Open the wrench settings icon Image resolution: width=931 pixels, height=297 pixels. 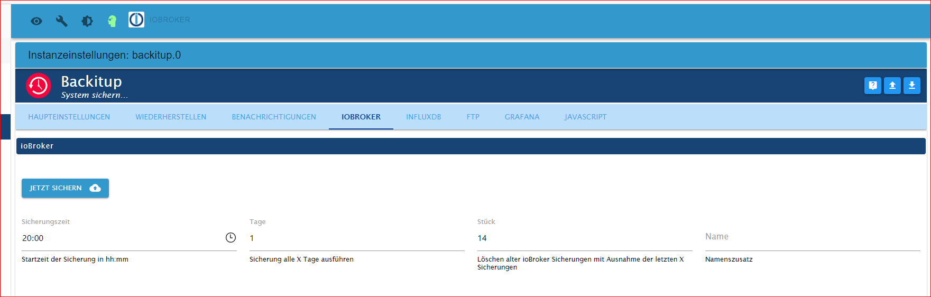[62, 21]
